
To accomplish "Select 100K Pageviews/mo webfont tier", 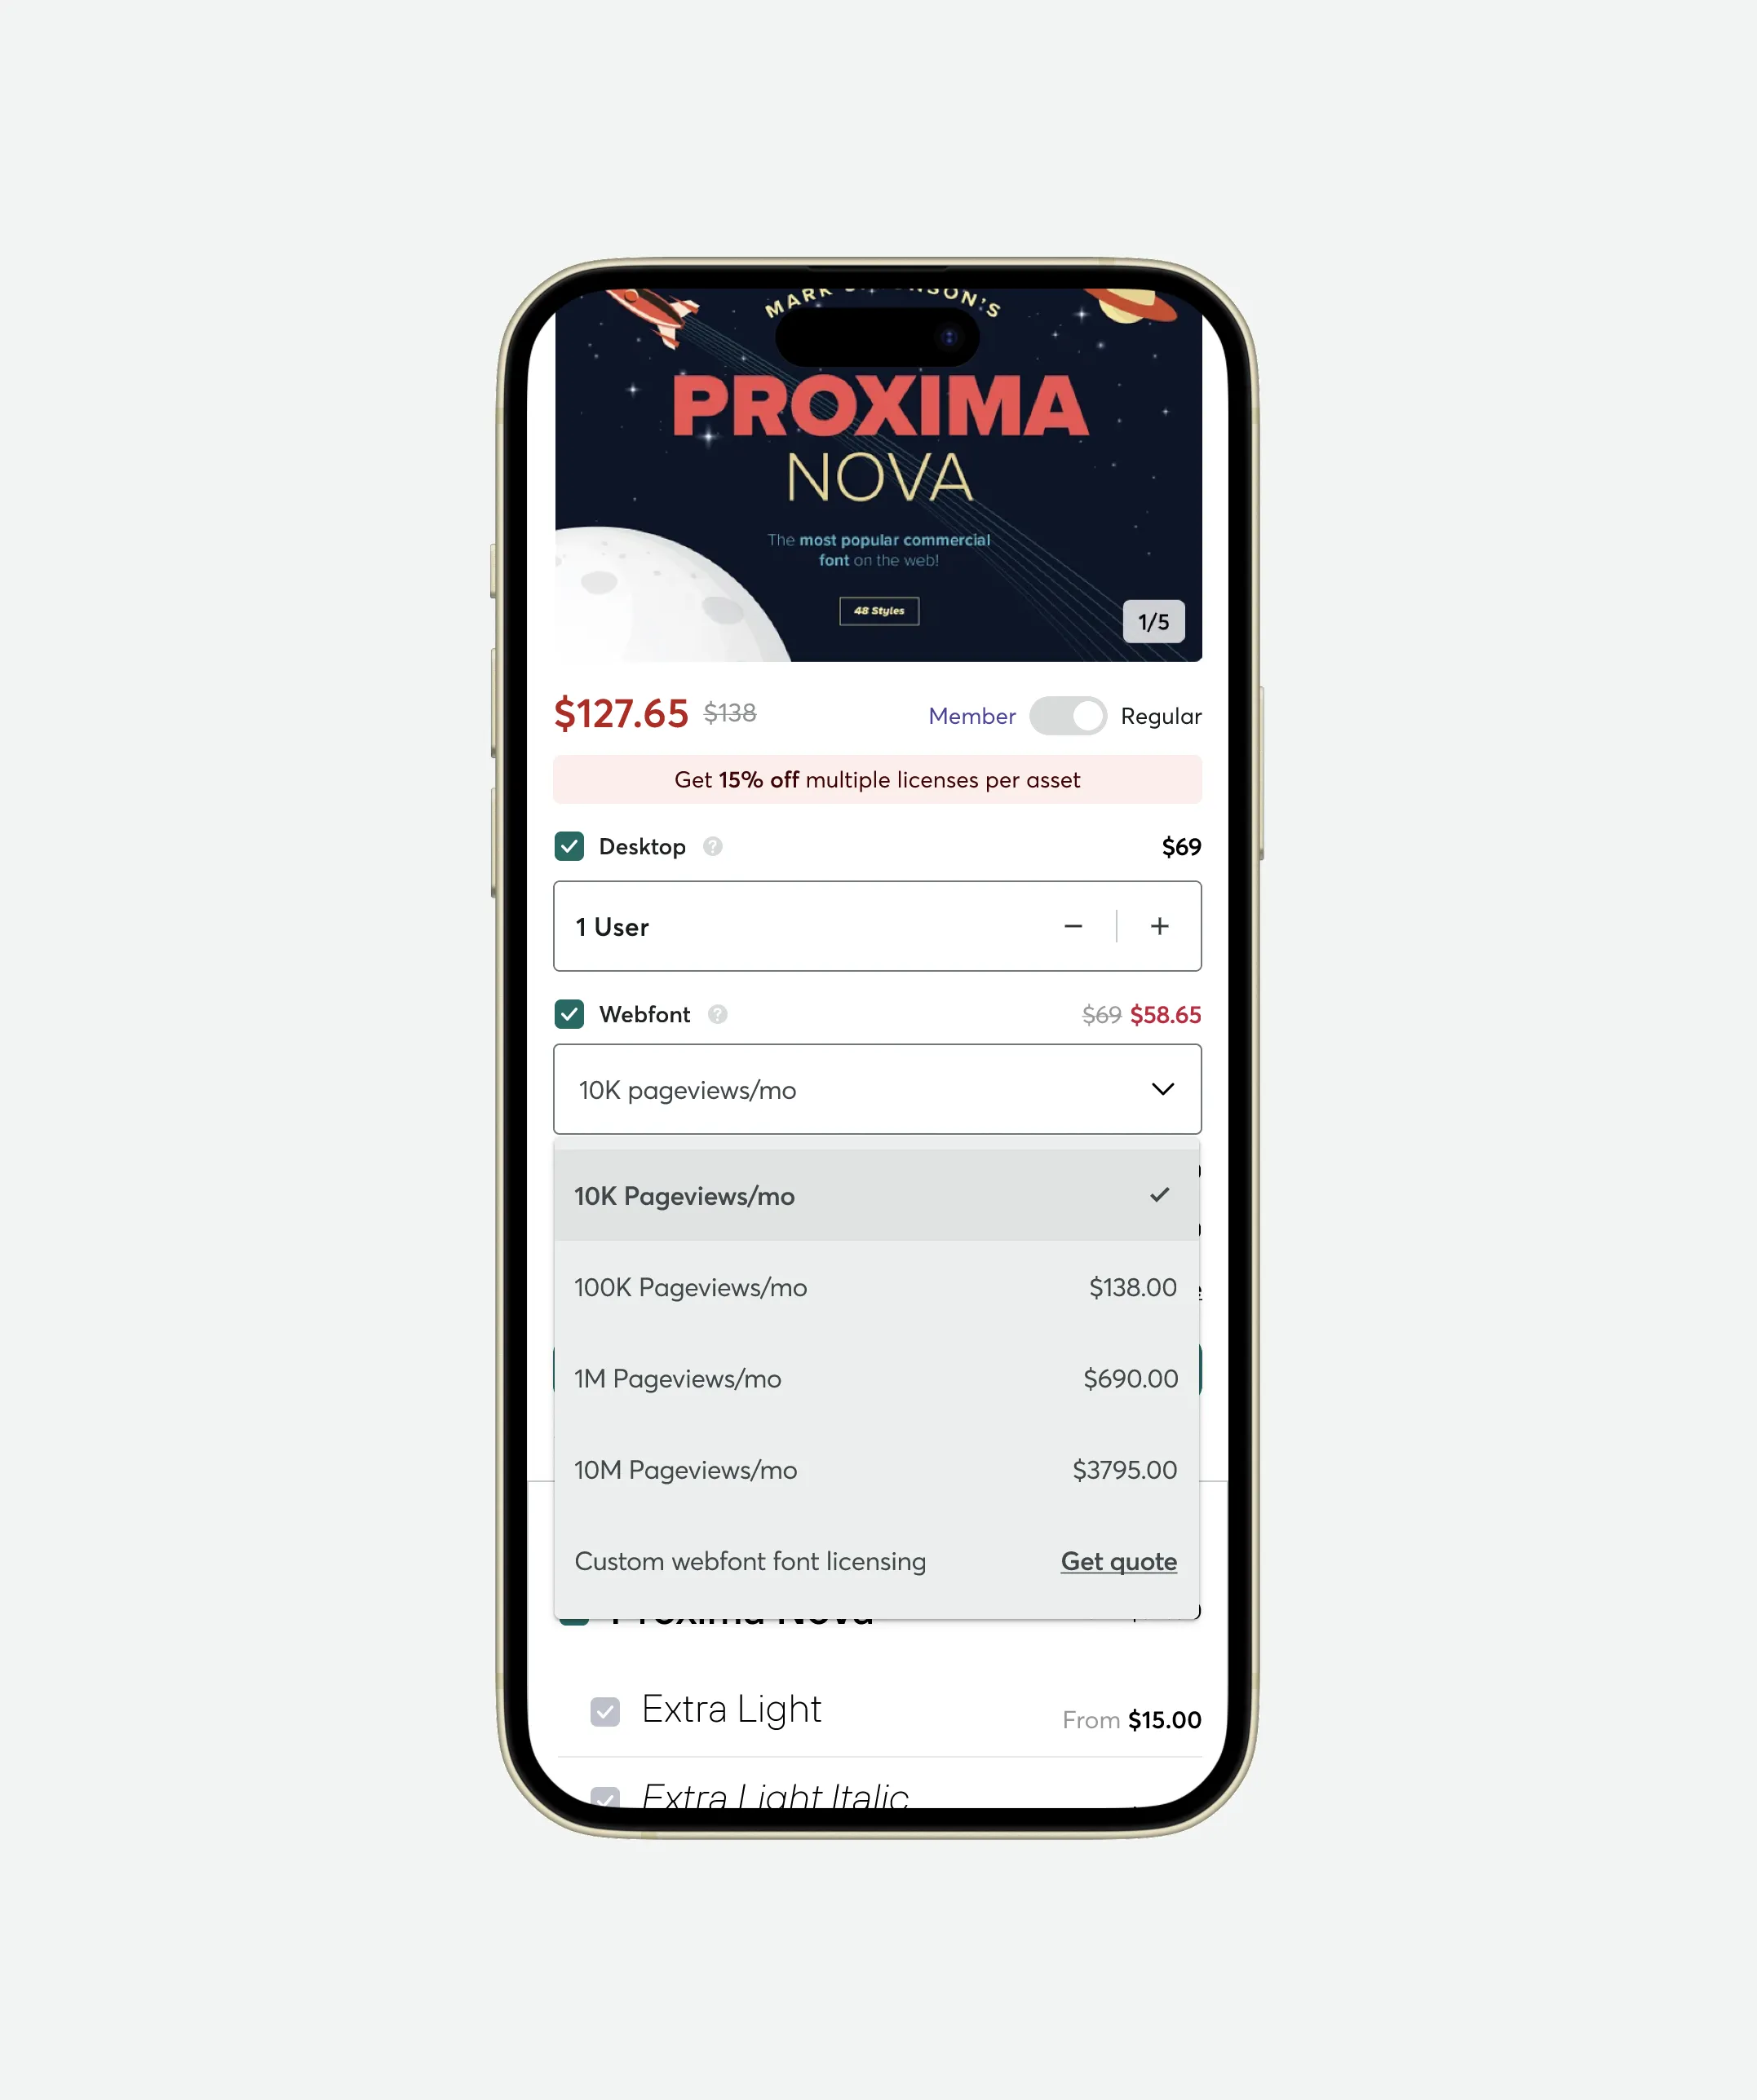I will click(876, 1286).
